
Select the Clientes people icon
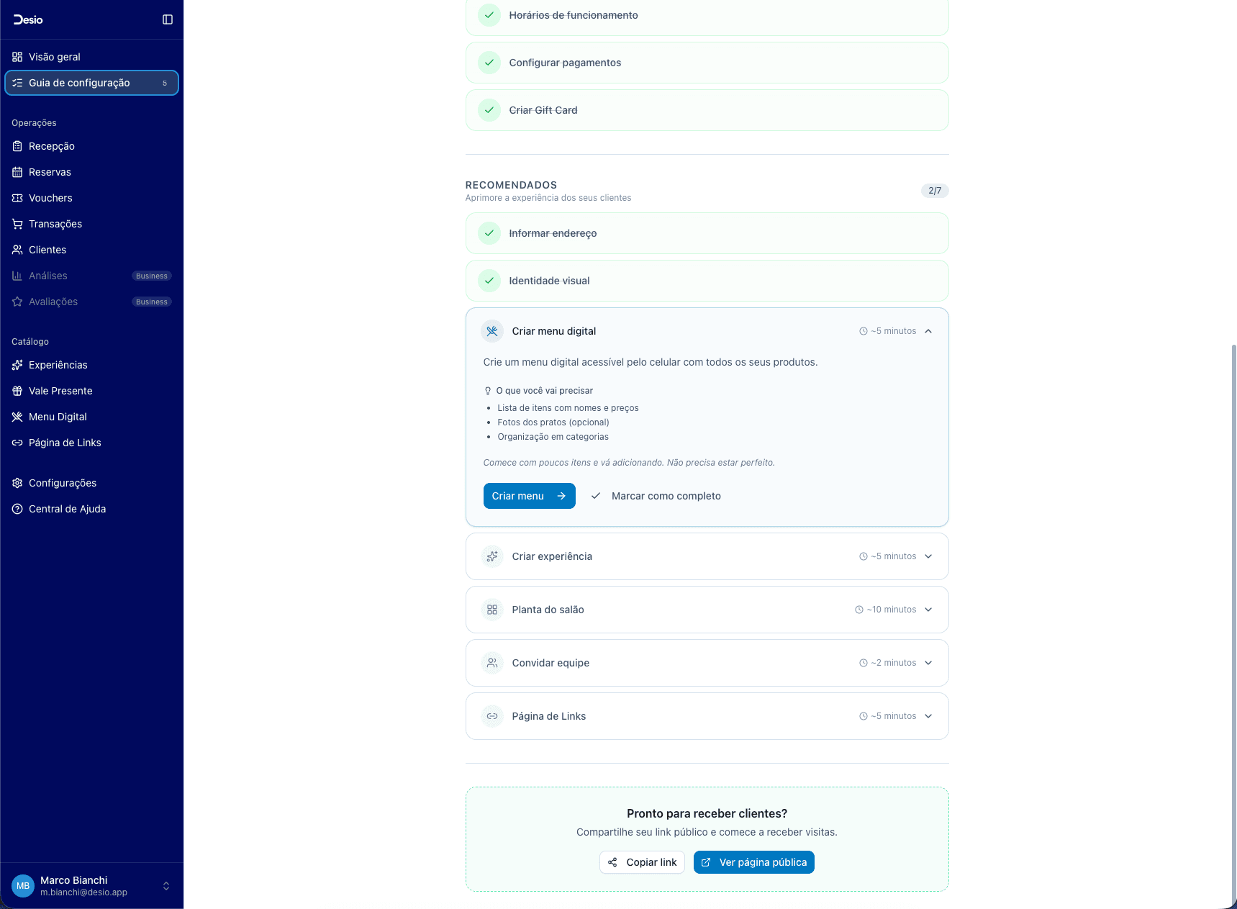17,250
